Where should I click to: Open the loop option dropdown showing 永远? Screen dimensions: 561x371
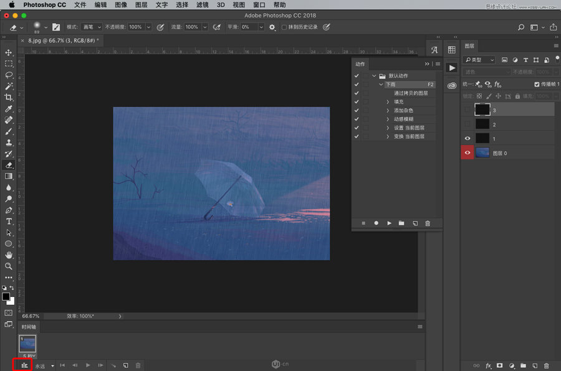44,366
